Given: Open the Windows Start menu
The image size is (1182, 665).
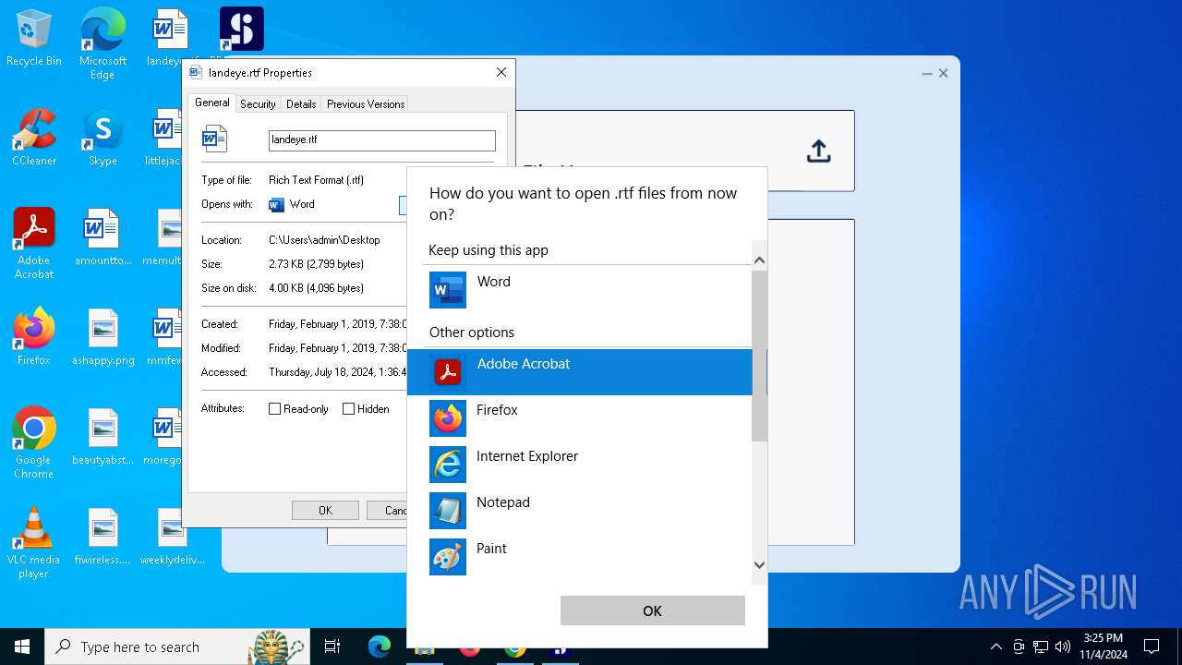Looking at the screenshot, I should pyautogui.click(x=22, y=647).
